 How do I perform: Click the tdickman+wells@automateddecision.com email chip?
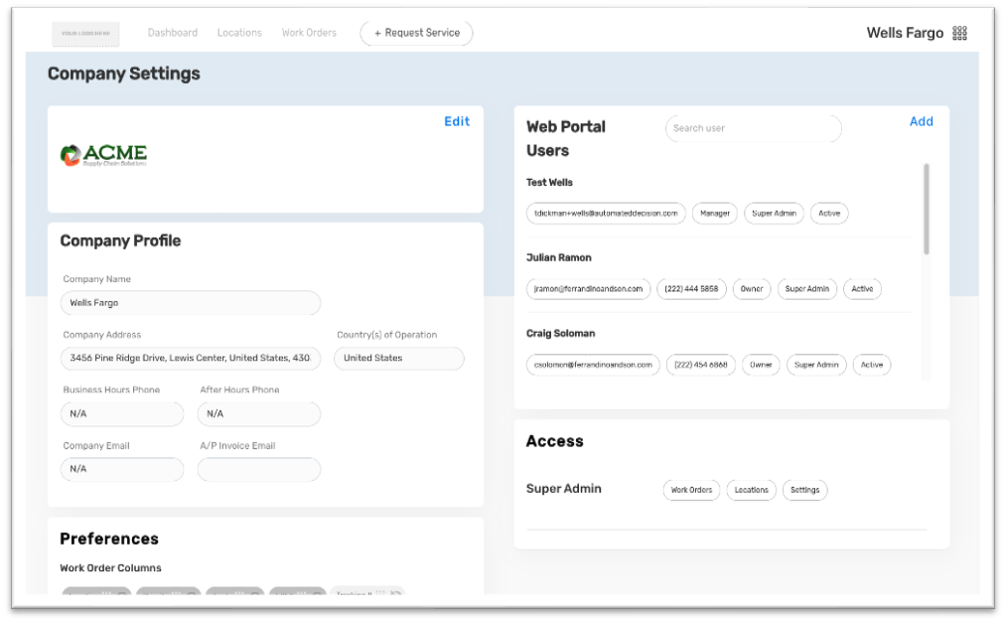click(x=606, y=213)
